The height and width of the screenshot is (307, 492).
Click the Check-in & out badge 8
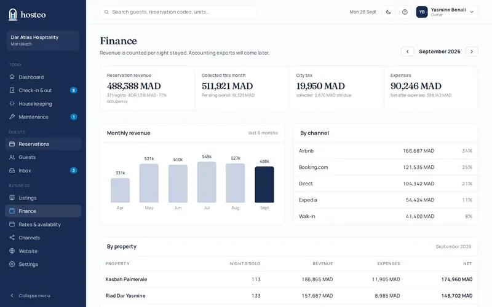(73, 90)
